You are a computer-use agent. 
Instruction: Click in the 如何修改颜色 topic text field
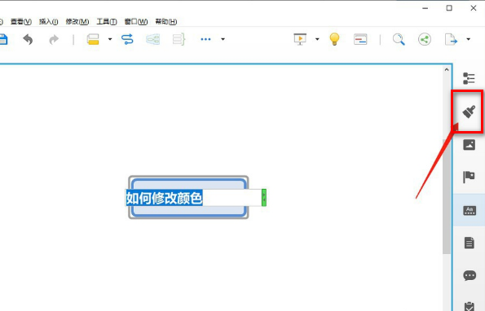[x=193, y=198]
